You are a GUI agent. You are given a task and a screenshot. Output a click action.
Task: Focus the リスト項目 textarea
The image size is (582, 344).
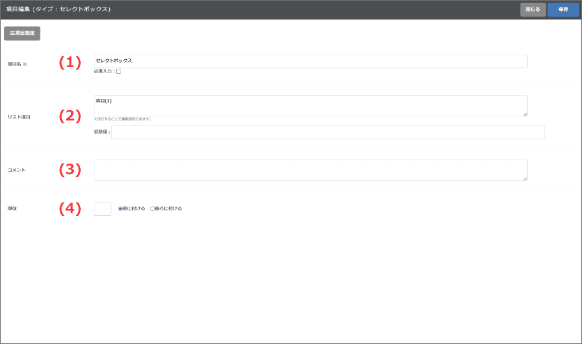tap(310, 105)
